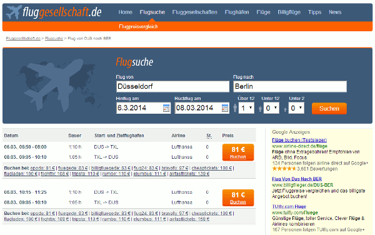
Task: Open tripsta: 110 € link under 10:15 flight
Action: 86,219
